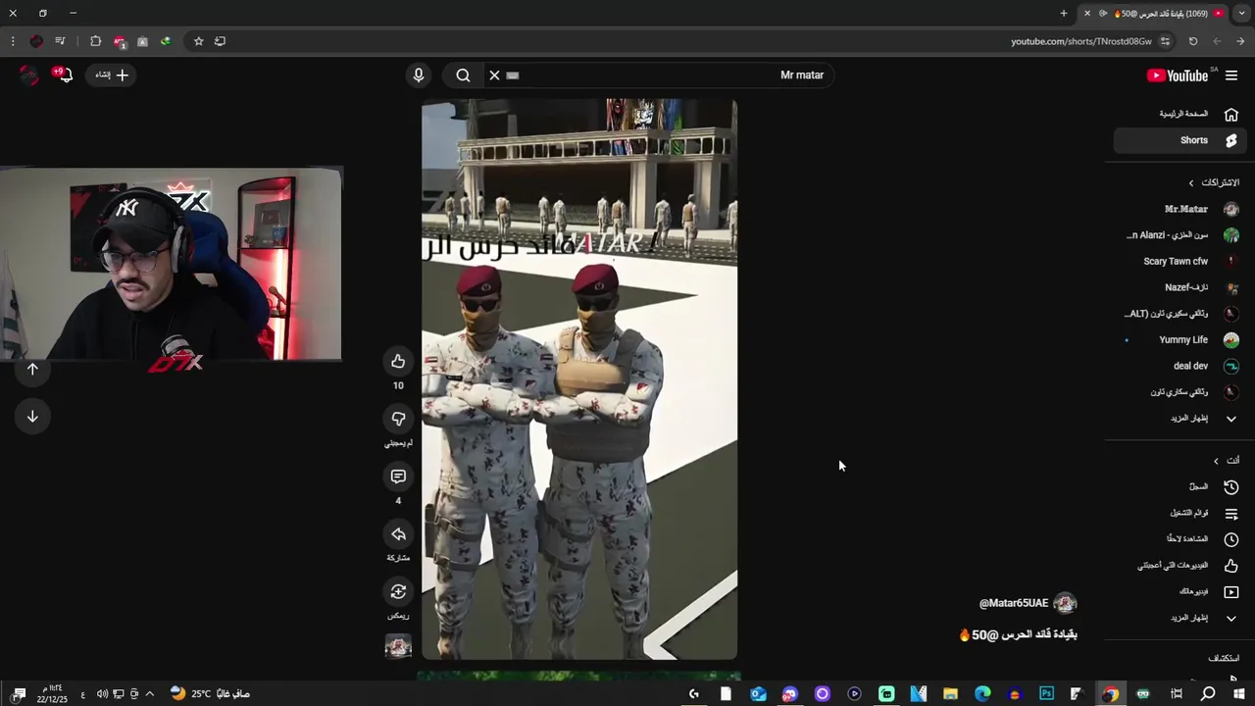This screenshot has width=1255, height=706.
Task: Open deal dev subscription channel
Action: pyautogui.click(x=1180, y=366)
